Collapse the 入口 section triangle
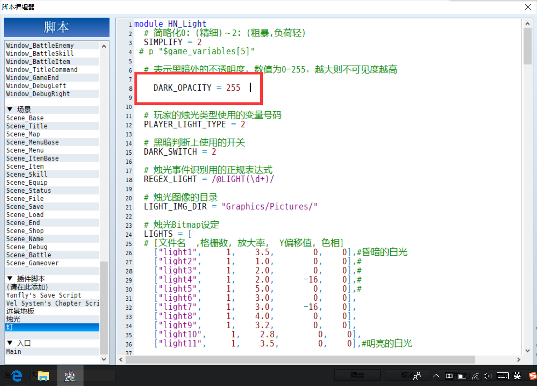537x386 pixels. coord(10,343)
